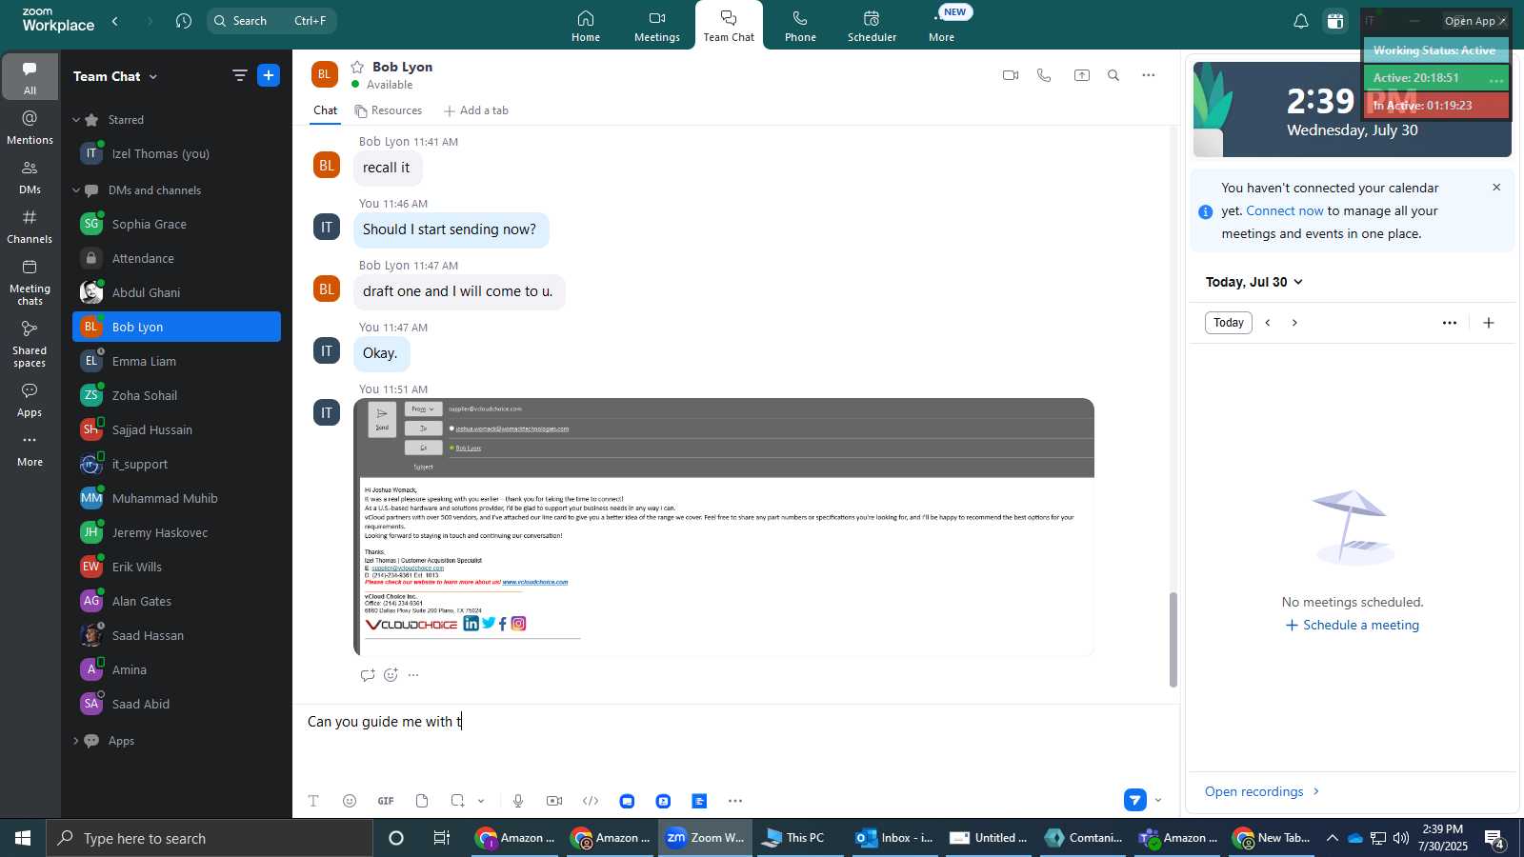Open Mentions in the sidebar

(x=30, y=128)
